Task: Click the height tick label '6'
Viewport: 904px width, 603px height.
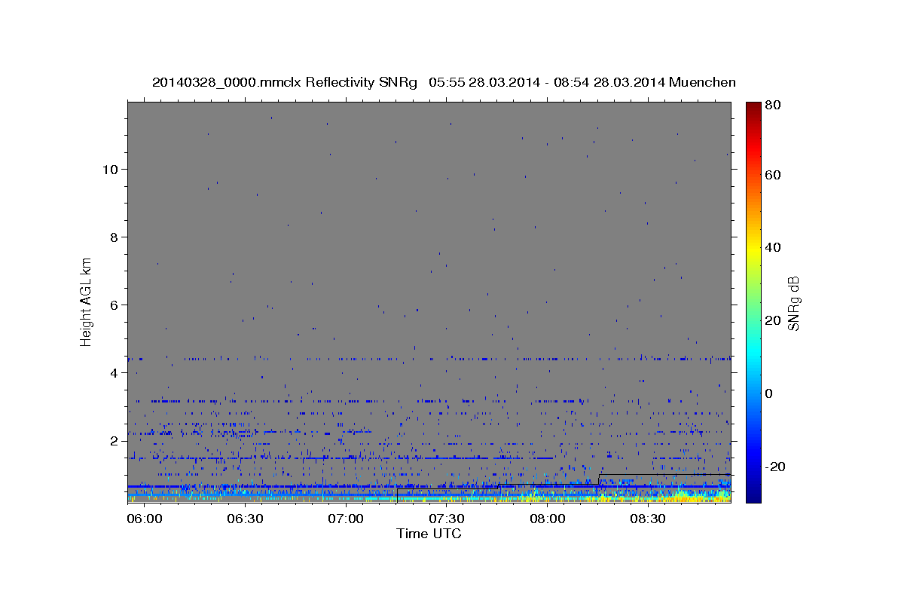Action: (113, 305)
